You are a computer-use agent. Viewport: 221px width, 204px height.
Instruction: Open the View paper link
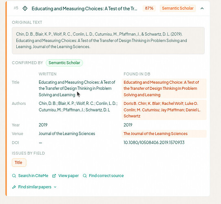[x=69, y=176]
